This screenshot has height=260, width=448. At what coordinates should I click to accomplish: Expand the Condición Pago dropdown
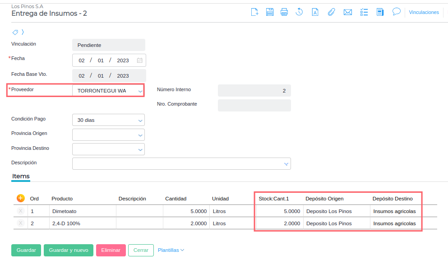140,121
